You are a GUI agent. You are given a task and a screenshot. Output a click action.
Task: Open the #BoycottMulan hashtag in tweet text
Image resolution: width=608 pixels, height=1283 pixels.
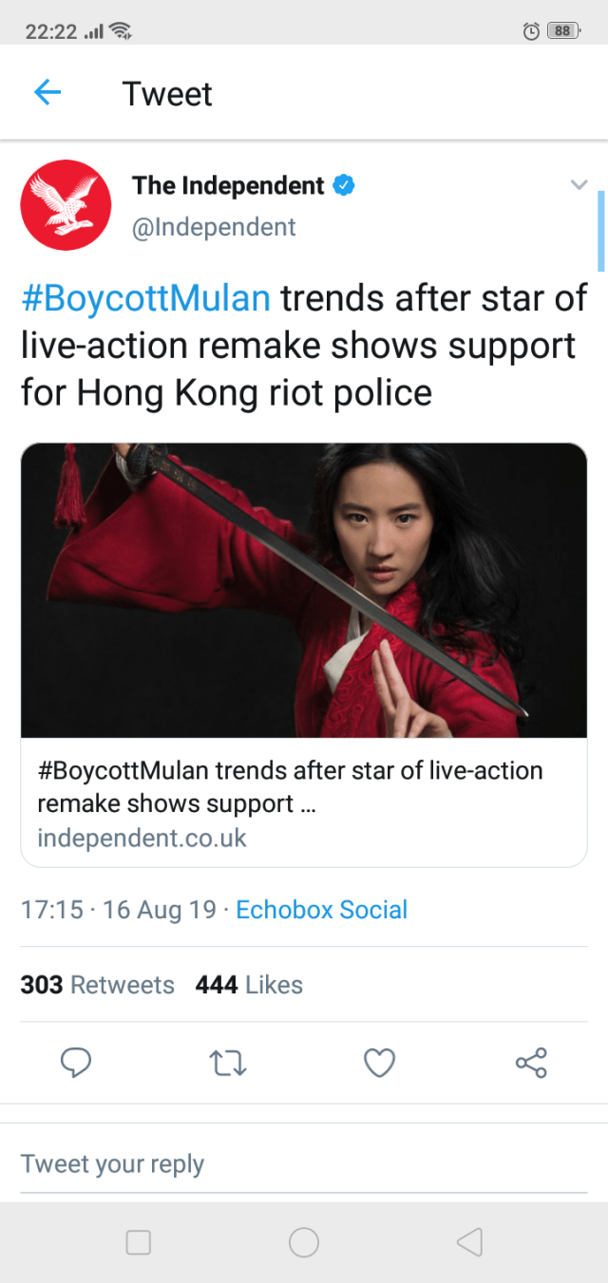[x=145, y=298]
